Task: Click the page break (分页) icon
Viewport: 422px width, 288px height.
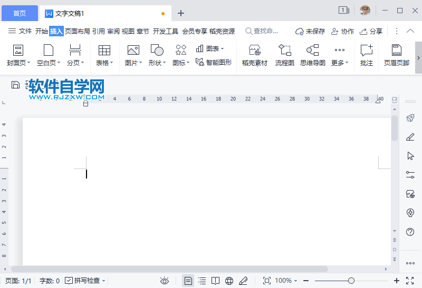Action: [75, 51]
